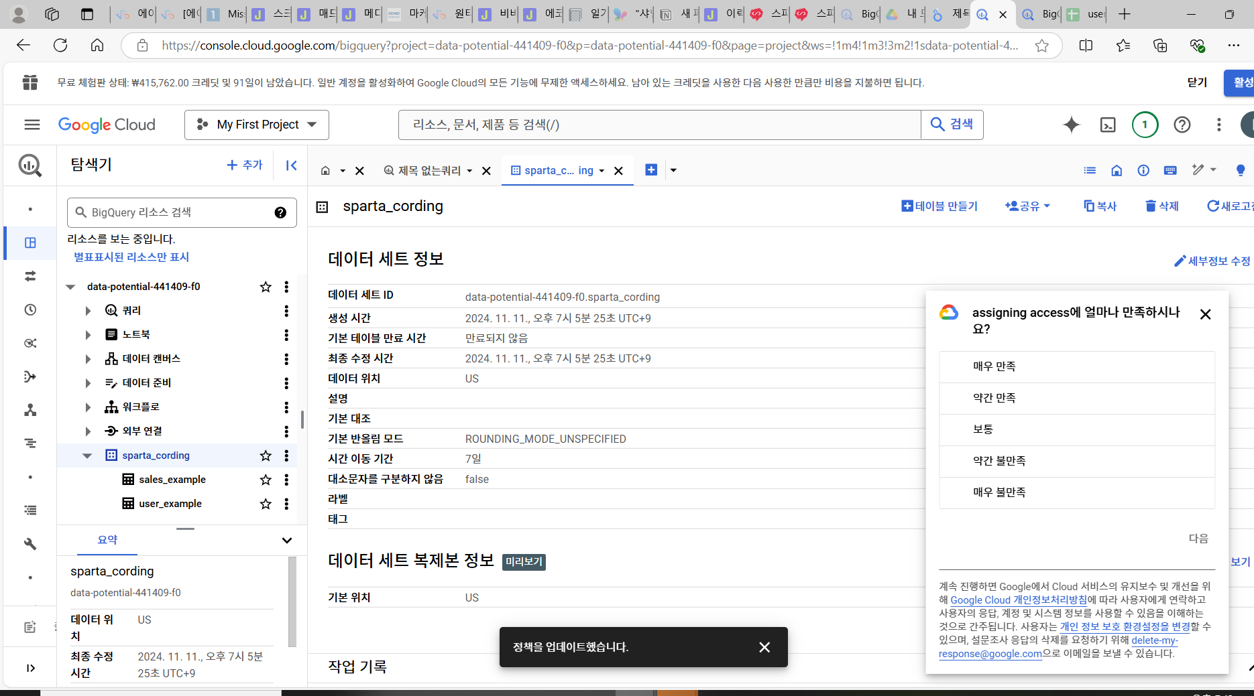Image resolution: width=1254 pixels, height=696 pixels.
Task: Click 세부정보 수정 edit details link
Action: 1212,261
